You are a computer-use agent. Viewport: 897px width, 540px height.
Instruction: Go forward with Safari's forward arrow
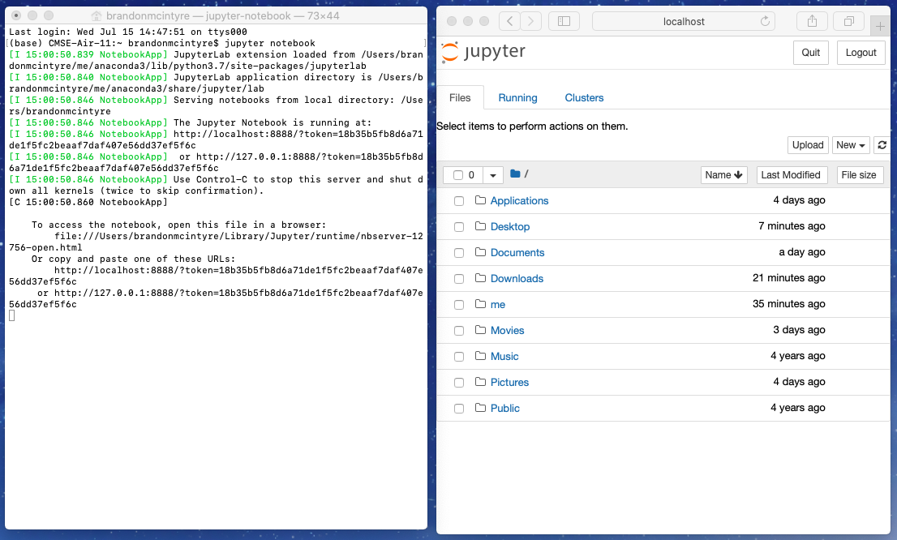(531, 21)
